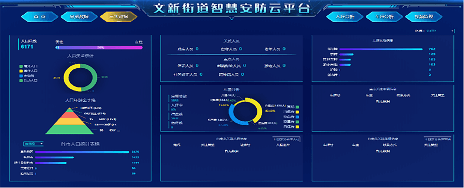Screen dimensions: 464x188
Task: Open the 首页 home tab
Action: click(x=39, y=17)
